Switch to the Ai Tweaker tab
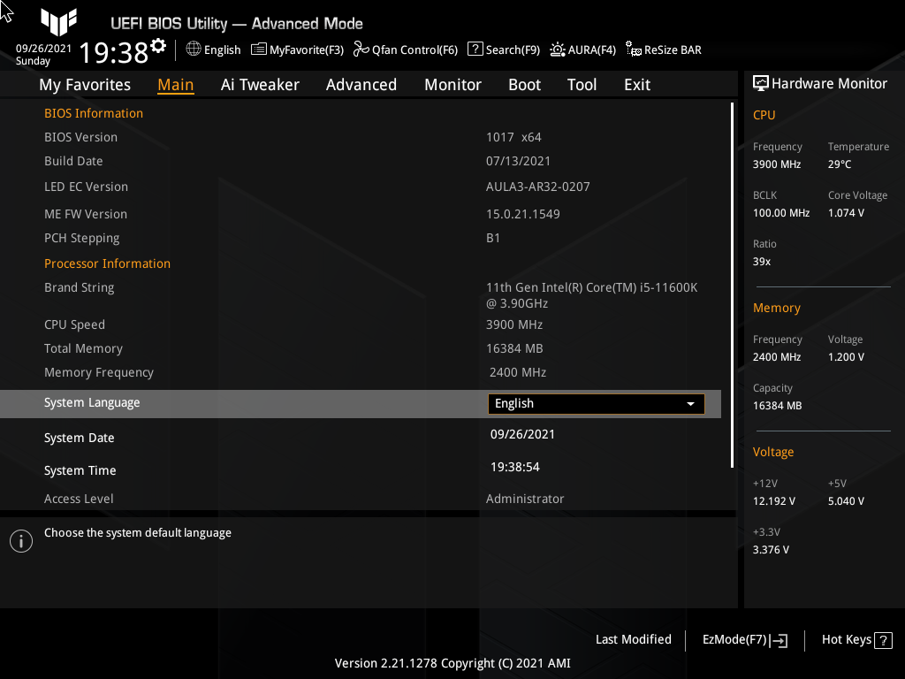This screenshot has height=679, width=905. click(x=260, y=84)
